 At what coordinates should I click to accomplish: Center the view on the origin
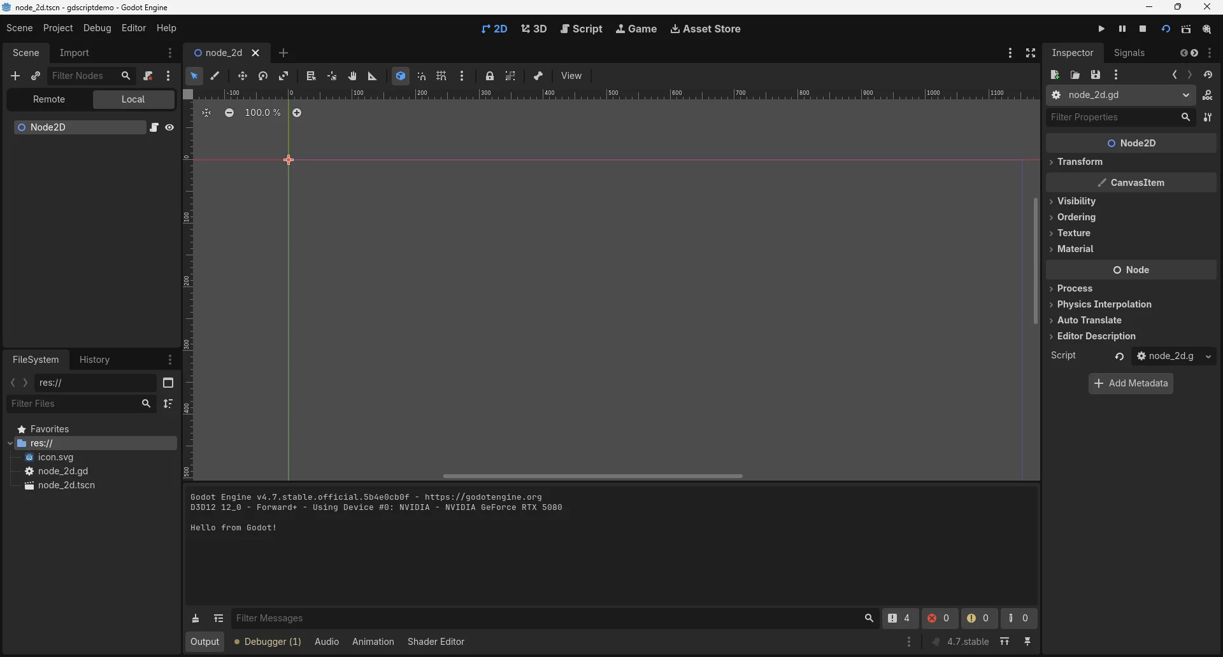[206, 113]
